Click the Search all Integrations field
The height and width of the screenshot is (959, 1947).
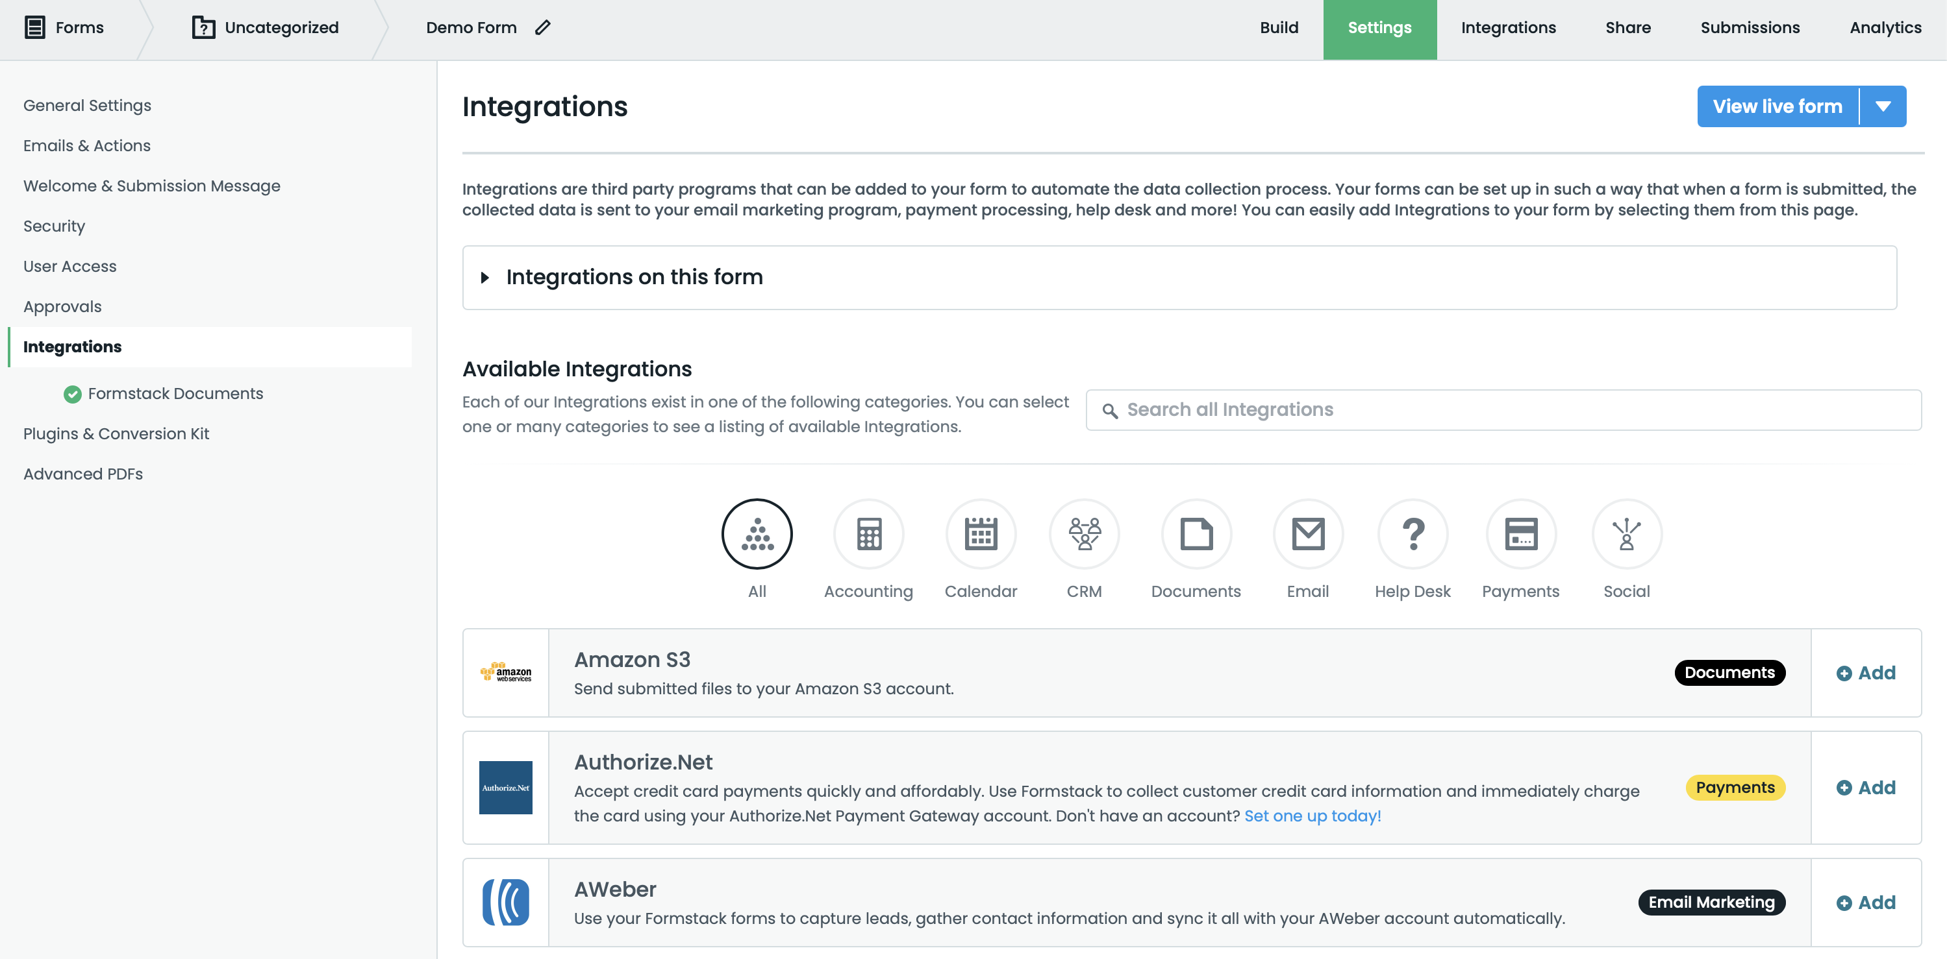coord(1504,410)
